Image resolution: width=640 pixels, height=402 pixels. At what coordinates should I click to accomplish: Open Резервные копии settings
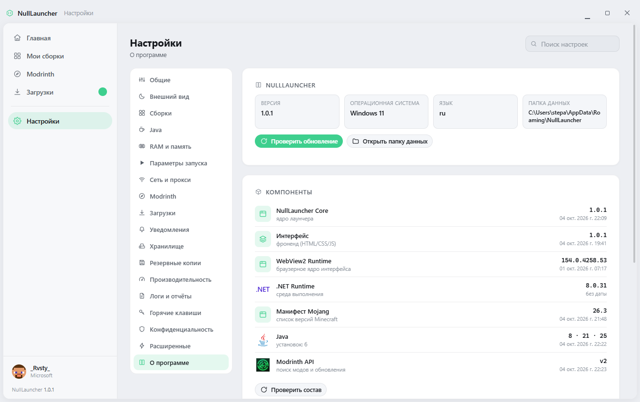pyautogui.click(x=181, y=263)
